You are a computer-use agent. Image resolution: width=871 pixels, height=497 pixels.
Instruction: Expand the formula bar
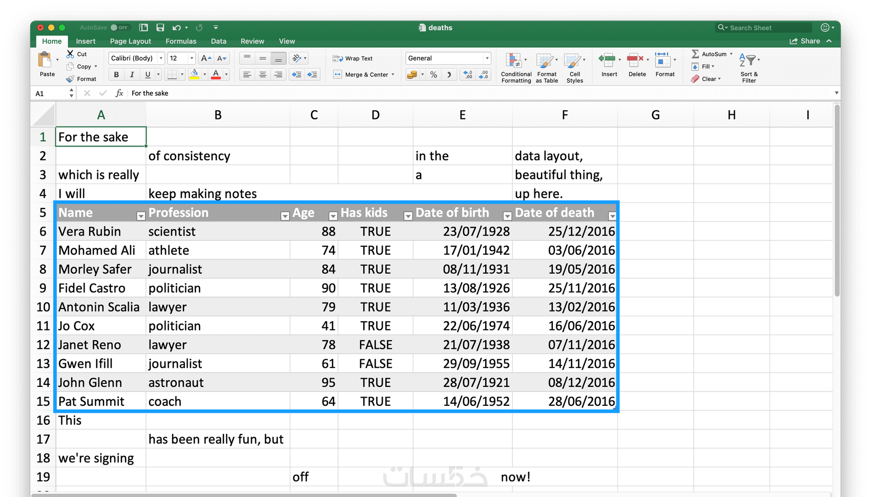pos(836,93)
